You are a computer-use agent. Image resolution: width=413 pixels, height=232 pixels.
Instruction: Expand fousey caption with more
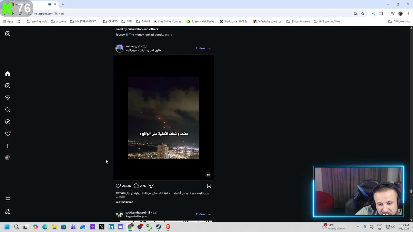[168, 35]
